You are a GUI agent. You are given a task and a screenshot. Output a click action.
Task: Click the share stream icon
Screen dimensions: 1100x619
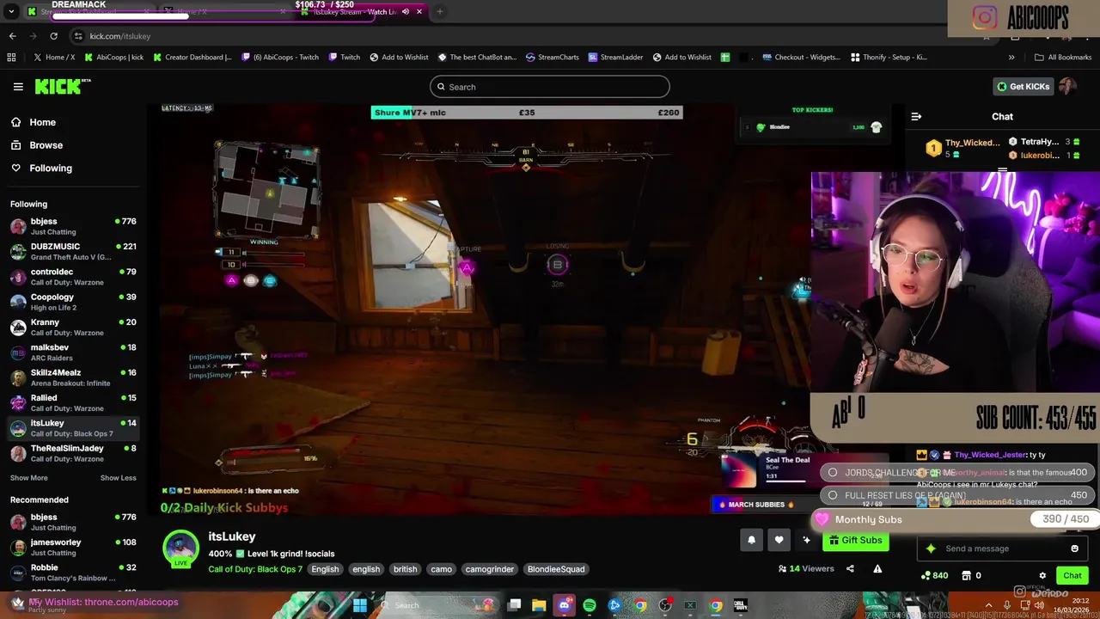tap(850, 568)
